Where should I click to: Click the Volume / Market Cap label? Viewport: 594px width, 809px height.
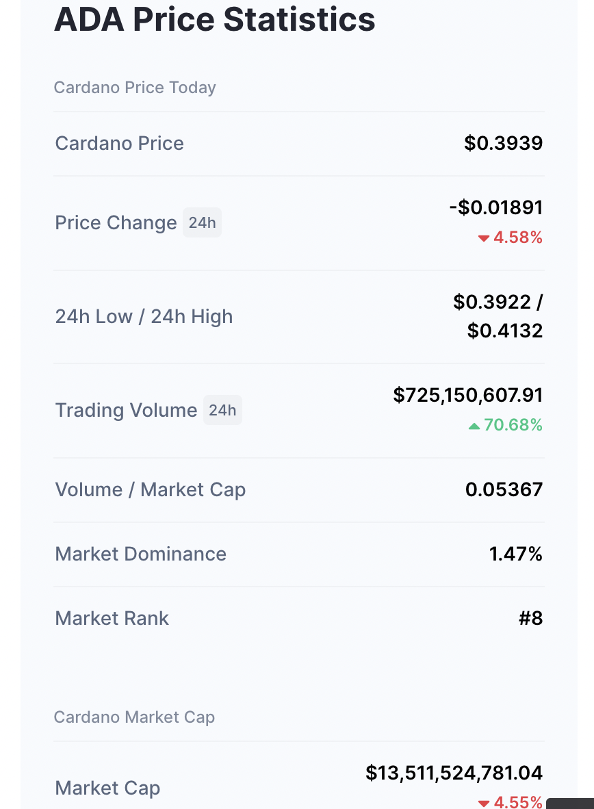(150, 489)
